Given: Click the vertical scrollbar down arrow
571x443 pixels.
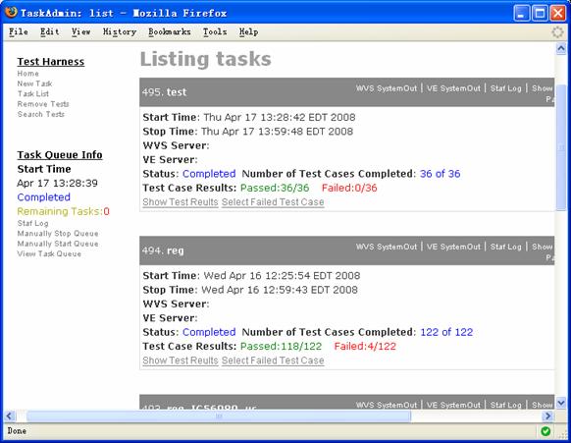Looking at the screenshot, I should coord(561,403).
